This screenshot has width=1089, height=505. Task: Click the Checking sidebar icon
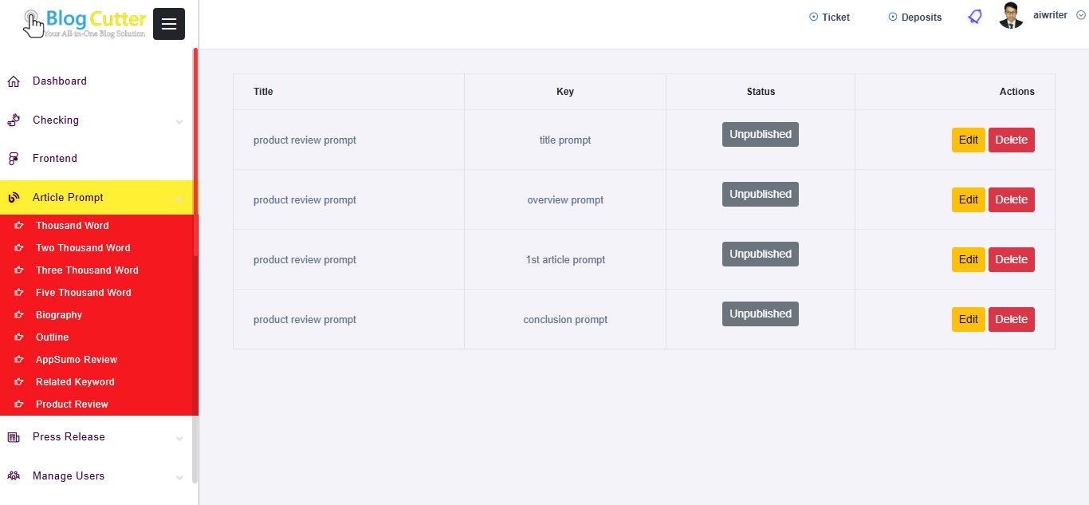point(14,120)
